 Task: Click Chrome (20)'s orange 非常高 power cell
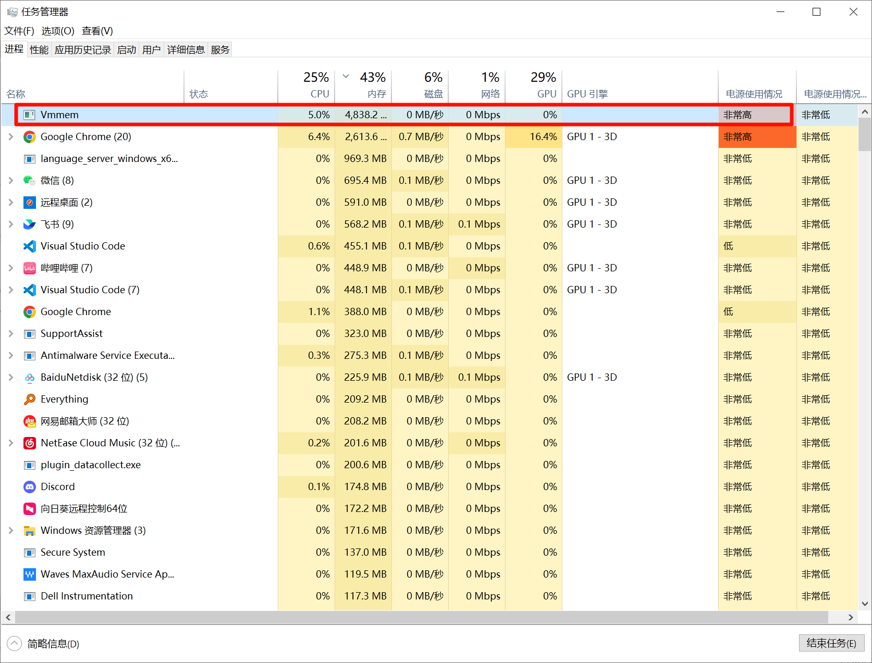(757, 137)
